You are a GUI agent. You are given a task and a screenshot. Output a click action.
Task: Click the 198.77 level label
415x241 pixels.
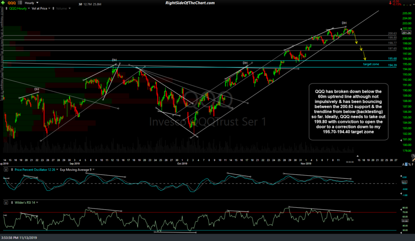pyautogui.click(x=392, y=43)
